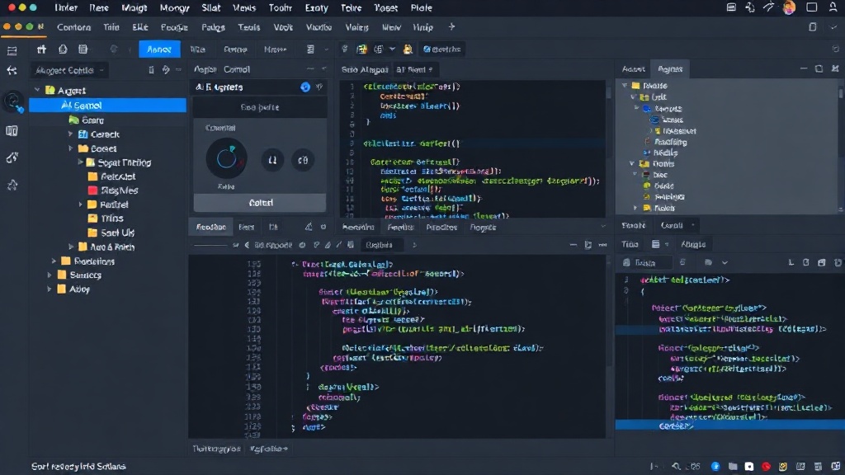Click the ellipsis icon at bottom panel toolbar right
The width and height of the screenshot is (845, 475).
pos(602,245)
